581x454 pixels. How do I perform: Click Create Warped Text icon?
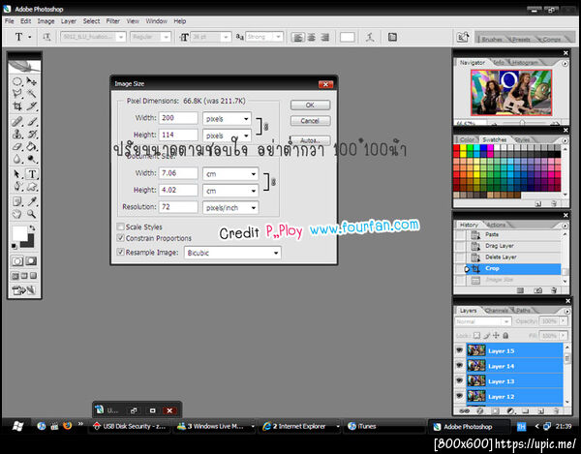pyautogui.click(x=370, y=37)
